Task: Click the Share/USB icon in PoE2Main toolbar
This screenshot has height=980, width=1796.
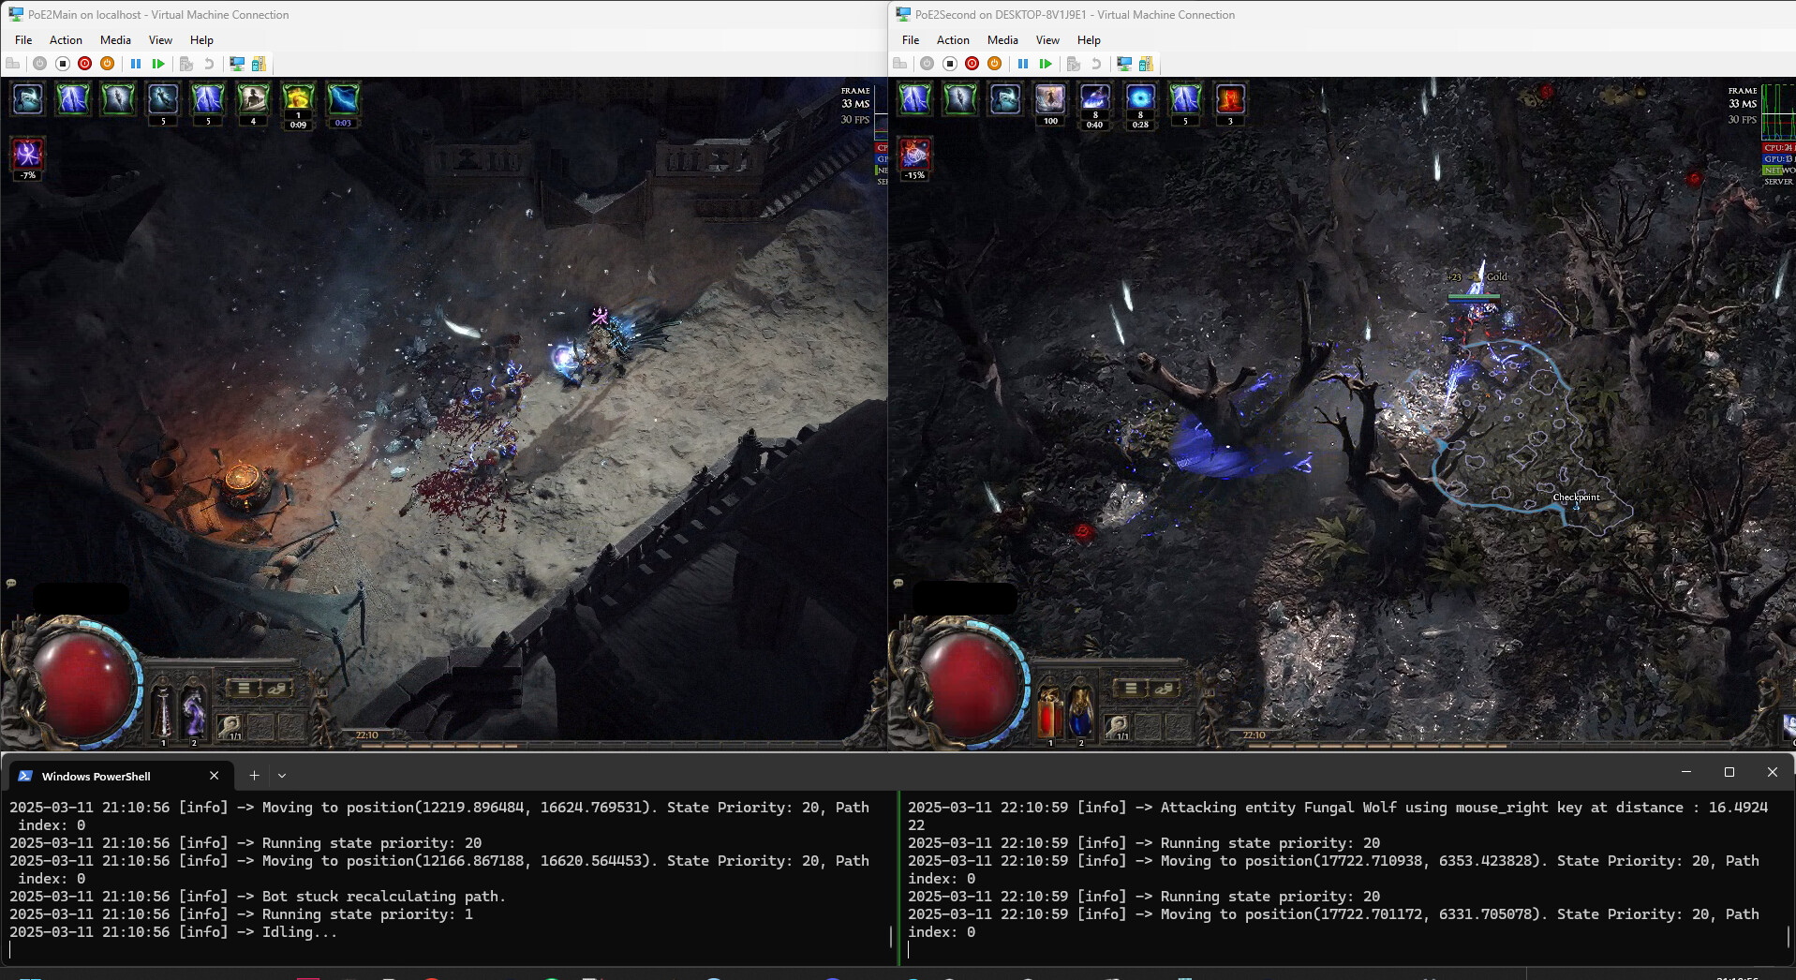Action: click(x=260, y=64)
